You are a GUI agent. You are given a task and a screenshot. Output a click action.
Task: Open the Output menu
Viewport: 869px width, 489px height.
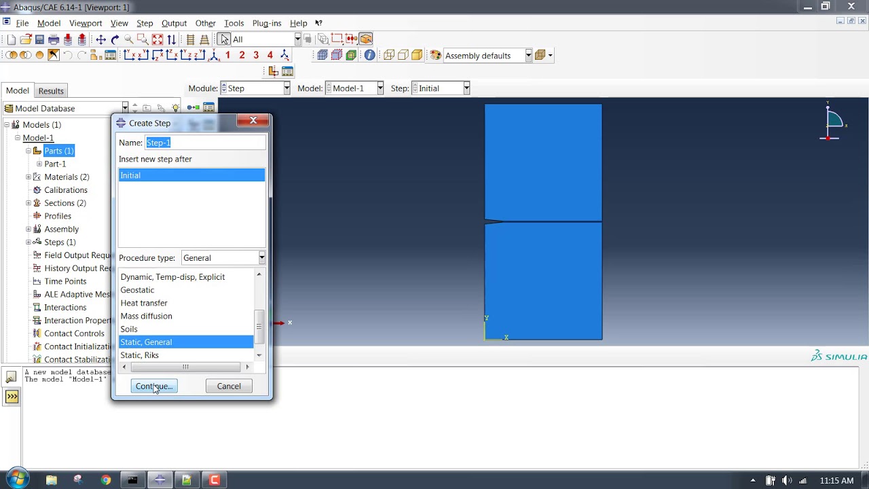[174, 23]
